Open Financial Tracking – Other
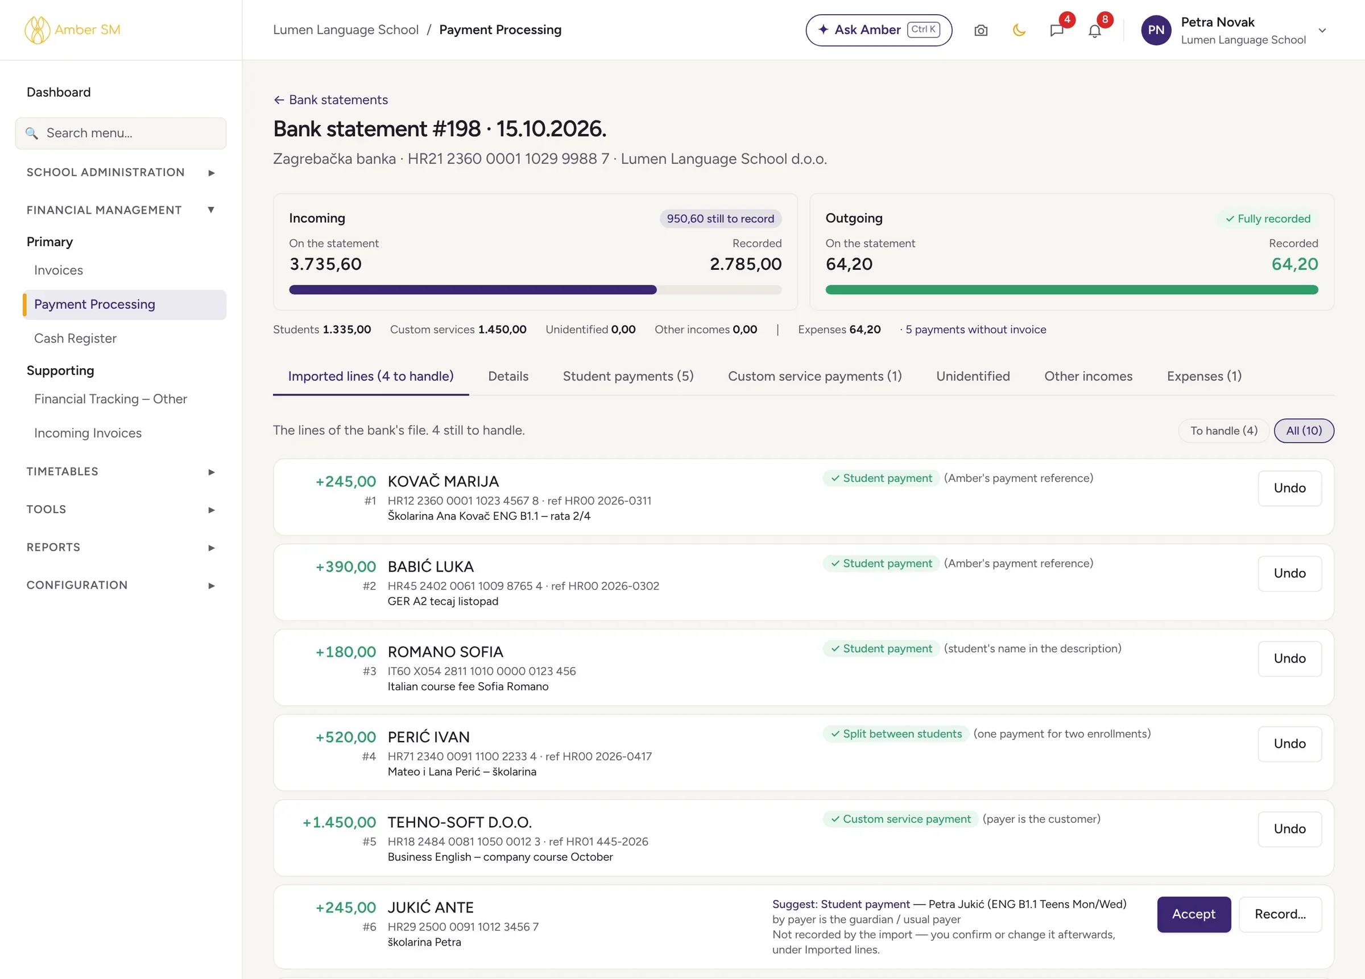Screen dimensions: 1365x979 pyautogui.click(x=110, y=399)
